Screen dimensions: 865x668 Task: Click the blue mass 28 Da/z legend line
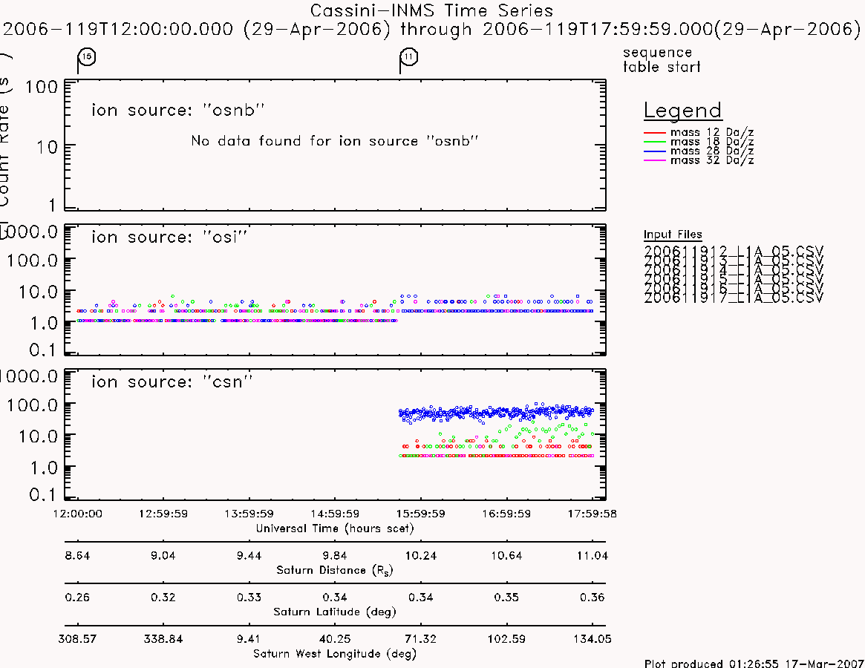655,151
